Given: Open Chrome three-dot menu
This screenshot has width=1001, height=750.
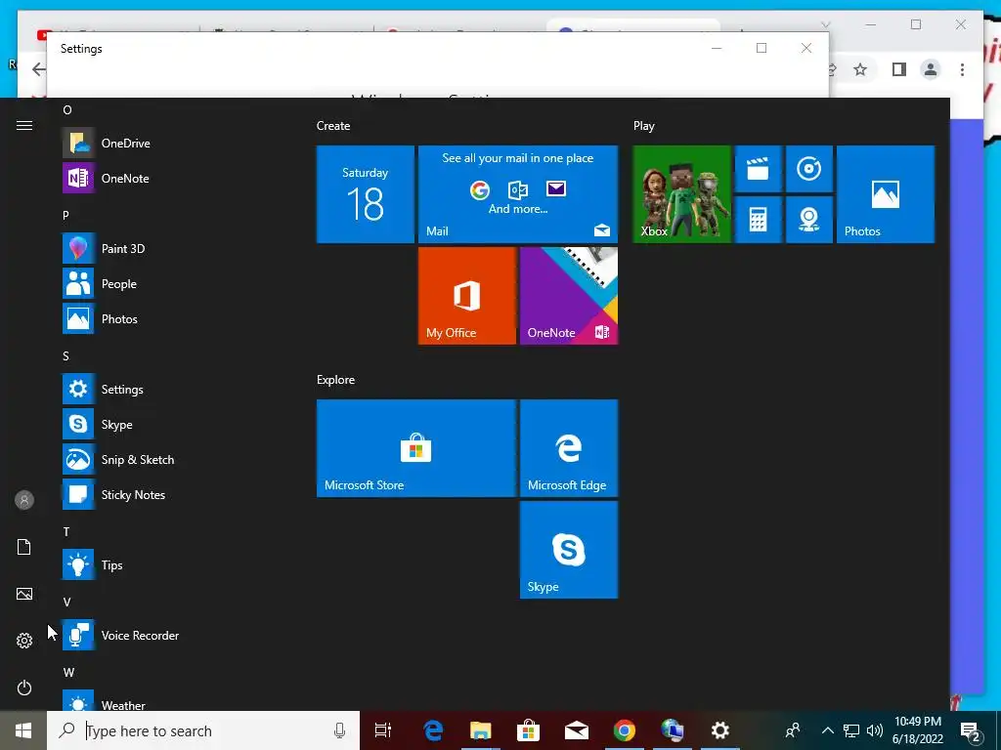Looking at the screenshot, I should pyautogui.click(x=962, y=69).
